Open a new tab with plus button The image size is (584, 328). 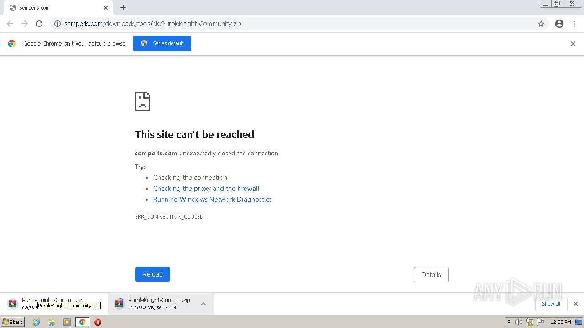[x=123, y=8]
